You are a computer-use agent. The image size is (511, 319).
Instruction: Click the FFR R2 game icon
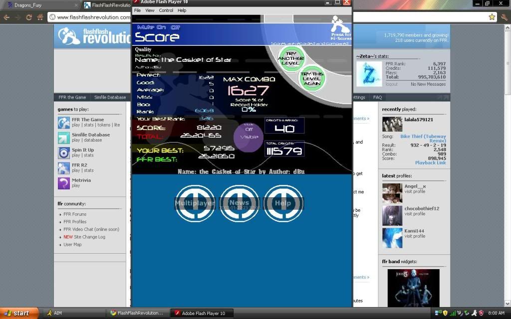pos(64,168)
